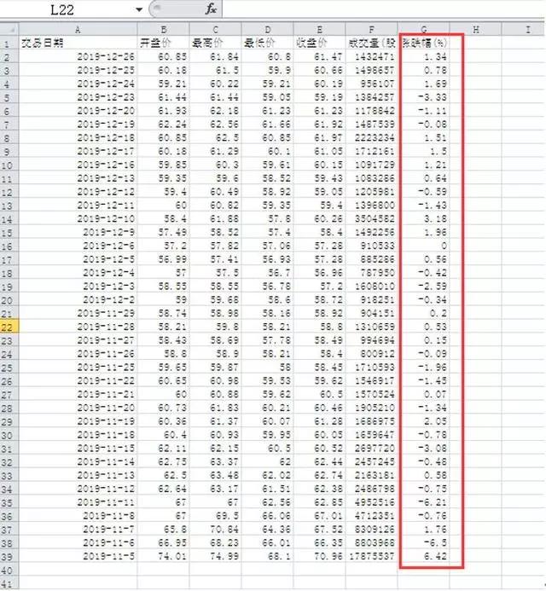Select volume cell 3504582
The height and width of the screenshot is (591, 546).
point(371,218)
